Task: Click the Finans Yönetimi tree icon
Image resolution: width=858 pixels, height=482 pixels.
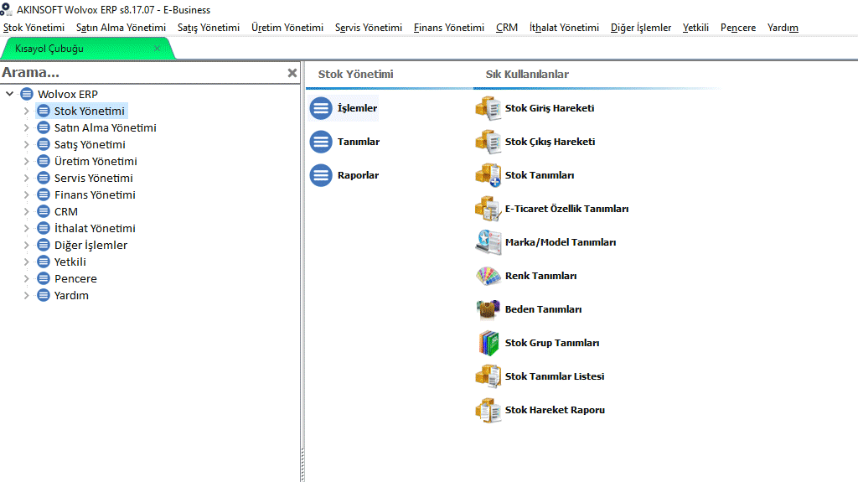Action: point(44,194)
